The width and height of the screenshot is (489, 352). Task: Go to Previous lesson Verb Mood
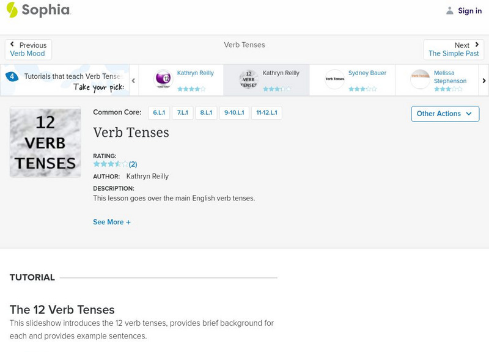click(28, 50)
